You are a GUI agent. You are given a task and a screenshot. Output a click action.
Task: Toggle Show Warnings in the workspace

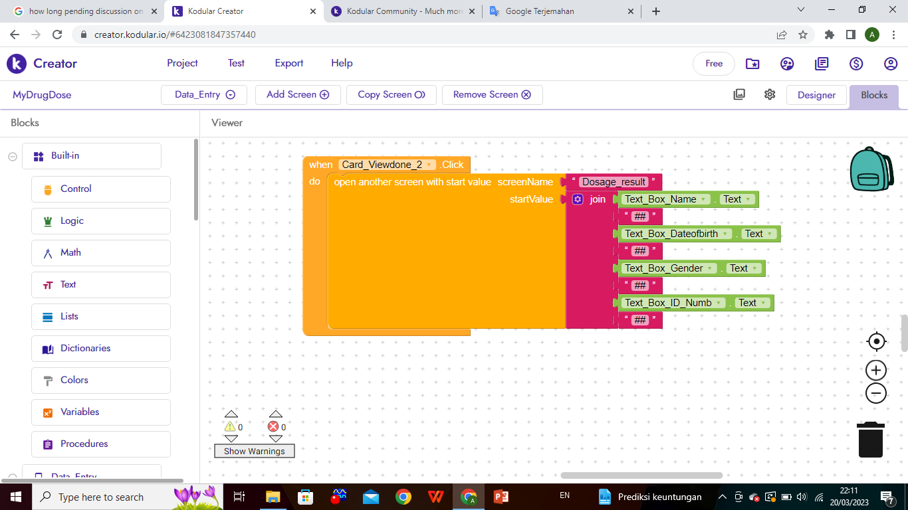(x=254, y=451)
